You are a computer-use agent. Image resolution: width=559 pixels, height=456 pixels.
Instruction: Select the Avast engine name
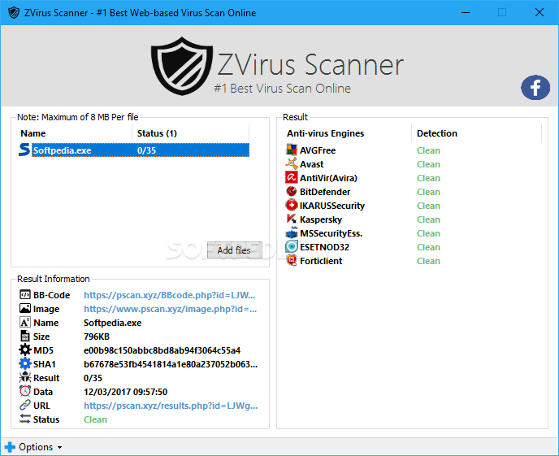pos(311,164)
